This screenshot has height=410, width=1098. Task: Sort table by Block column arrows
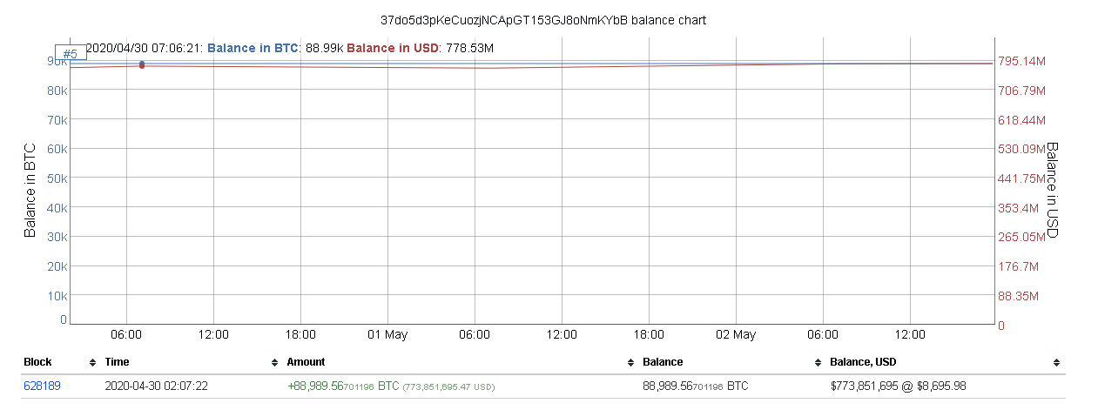[92, 362]
